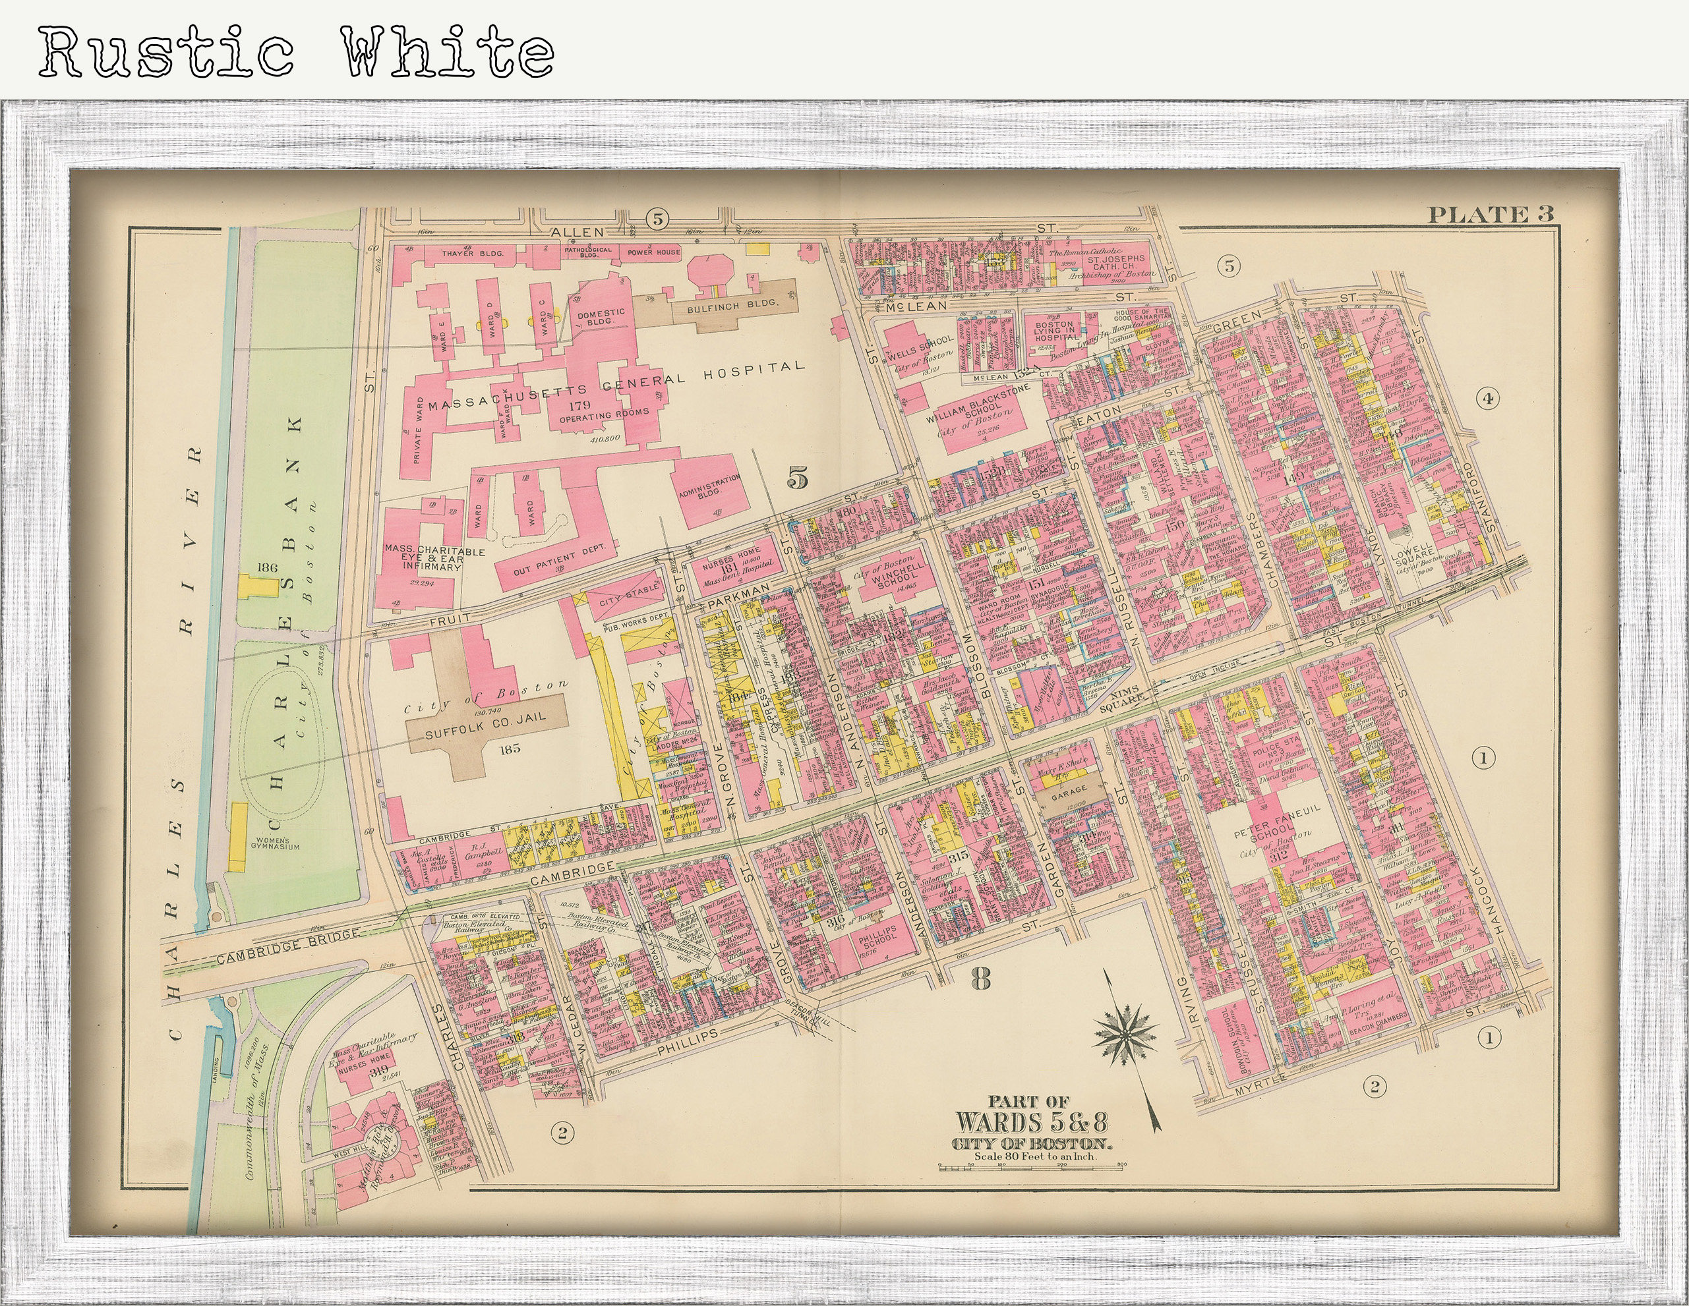Click the scale bar below the map title
The height and width of the screenshot is (1306, 1689).
(1032, 1167)
